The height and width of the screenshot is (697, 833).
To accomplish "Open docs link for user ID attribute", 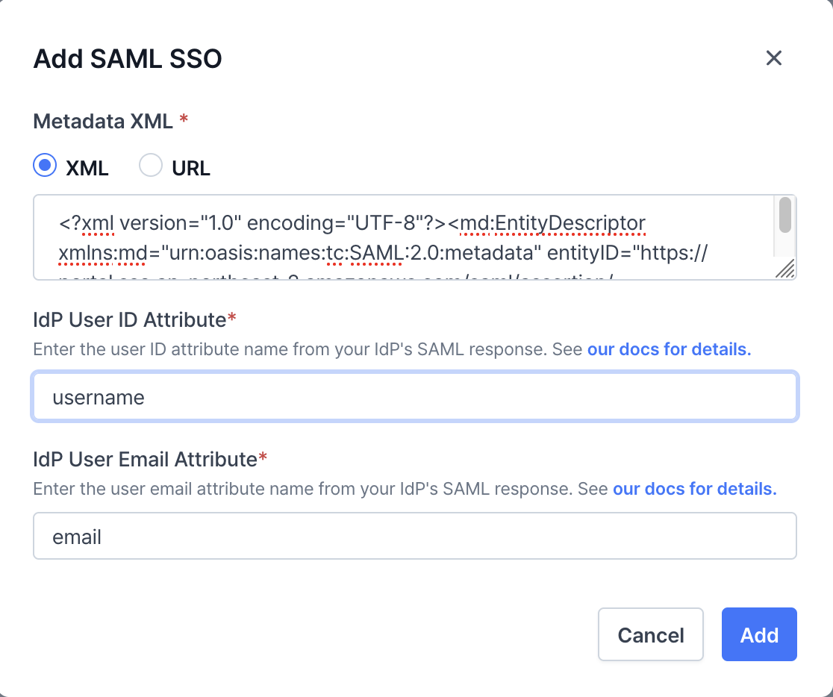I will (x=669, y=349).
